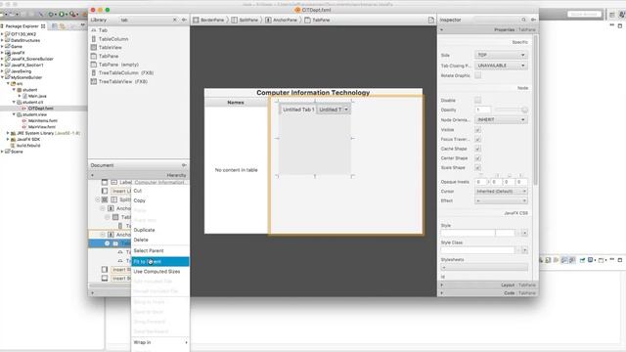
Task: Click the Style Class add button
Action: pyautogui.click(x=524, y=250)
